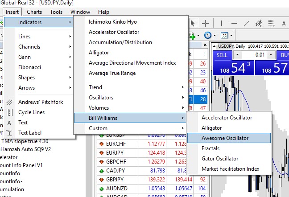This screenshot has width=289, height=197.
Task: Click the red down arrow beside EURCHF
Action: click(101, 144)
